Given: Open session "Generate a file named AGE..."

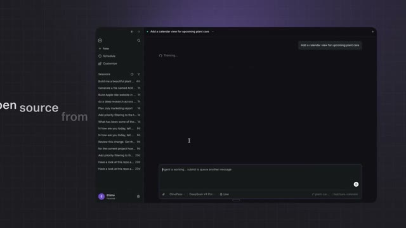Looking at the screenshot, I should coord(119,88).
